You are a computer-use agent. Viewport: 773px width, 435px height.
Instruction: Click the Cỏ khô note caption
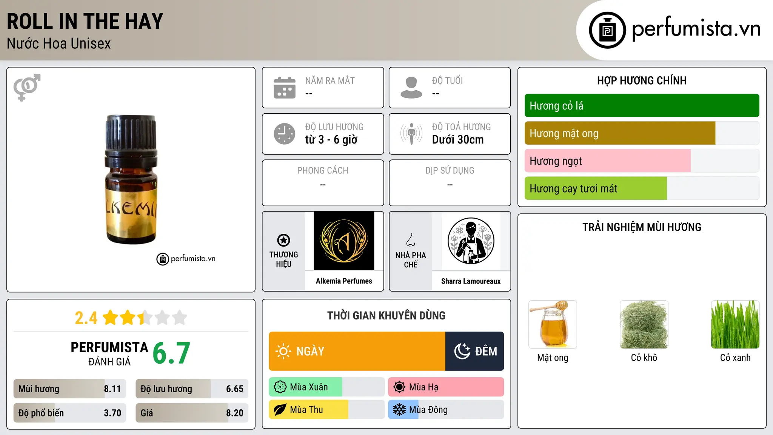point(644,358)
